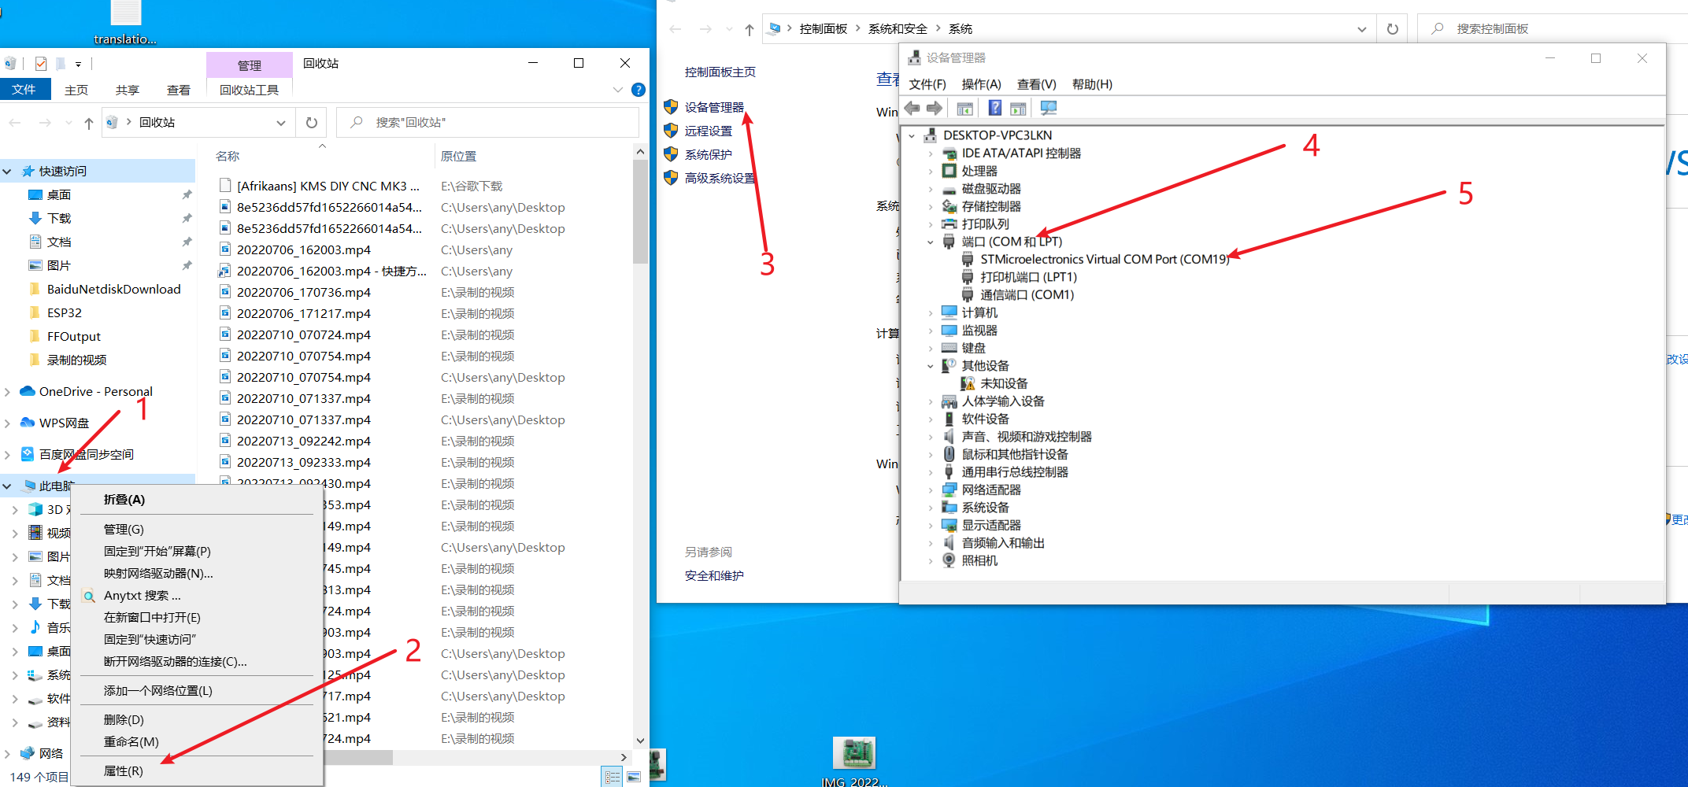
Task: Open the 查看(V) menu in Device Manager
Action: [x=1036, y=84]
